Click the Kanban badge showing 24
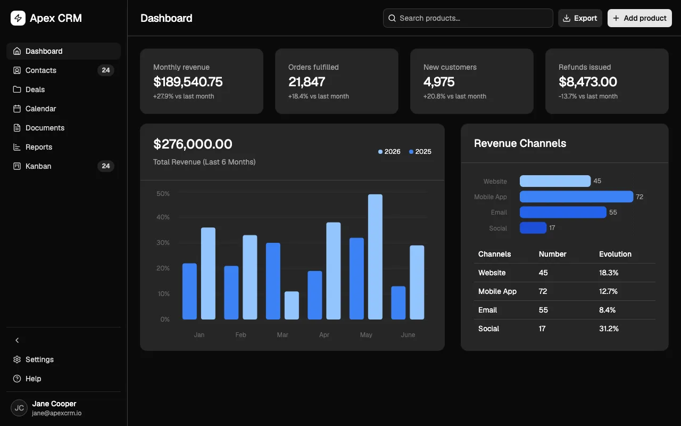681x426 pixels. pyautogui.click(x=106, y=166)
